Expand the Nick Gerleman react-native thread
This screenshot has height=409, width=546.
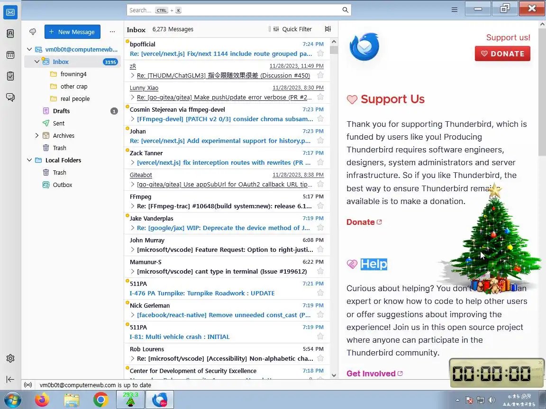tap(132, 315)
